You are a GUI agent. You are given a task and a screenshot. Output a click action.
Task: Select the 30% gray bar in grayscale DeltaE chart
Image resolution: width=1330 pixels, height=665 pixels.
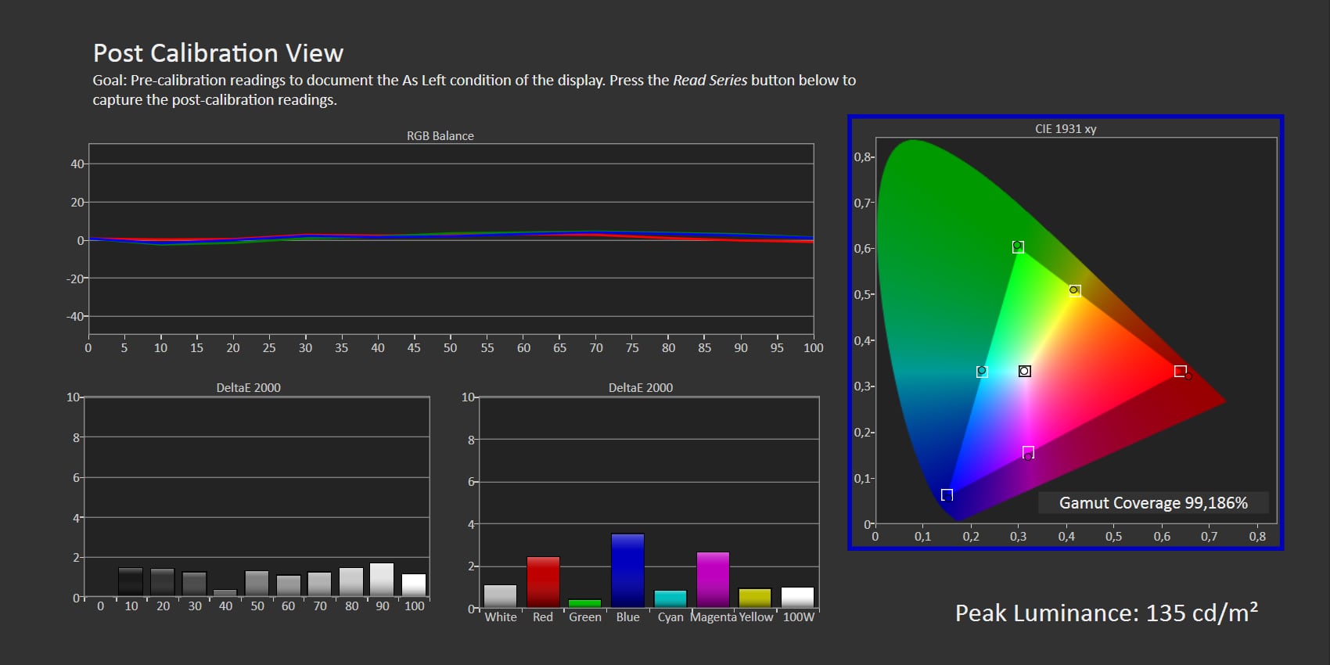(194, 584)
